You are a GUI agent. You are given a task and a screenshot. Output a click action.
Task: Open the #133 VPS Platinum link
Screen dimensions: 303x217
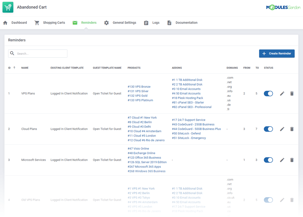coord(140,100)
